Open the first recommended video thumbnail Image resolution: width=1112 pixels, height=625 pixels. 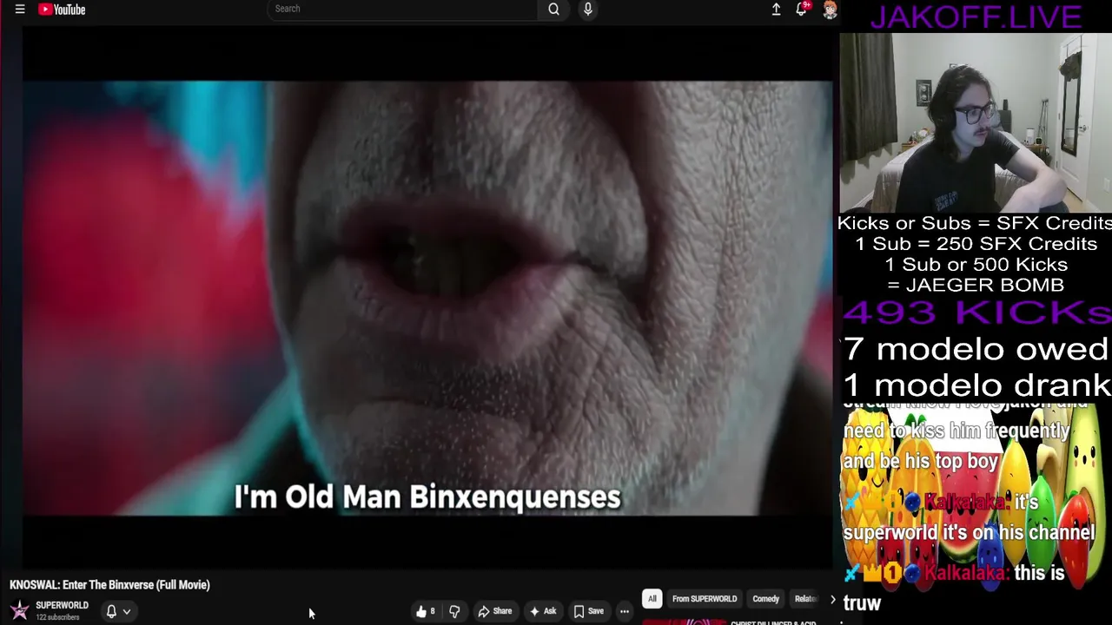(x=684, y=622)
